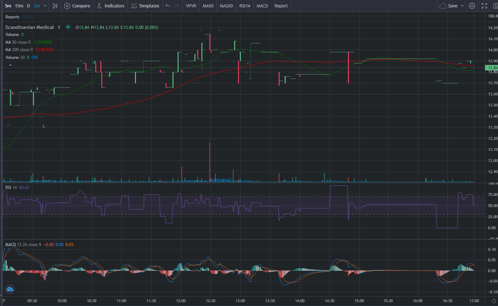
Task: Click the OHLC readout's change value 0.00 (0.00%)
Action: point(147,27)
